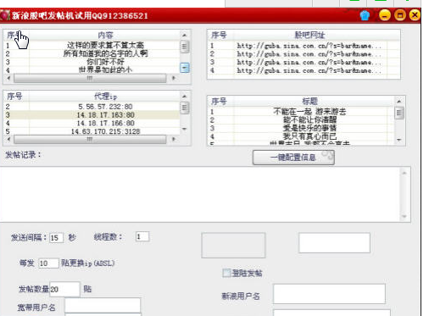Click down arrow of title list scrollbar

point(399,140)
